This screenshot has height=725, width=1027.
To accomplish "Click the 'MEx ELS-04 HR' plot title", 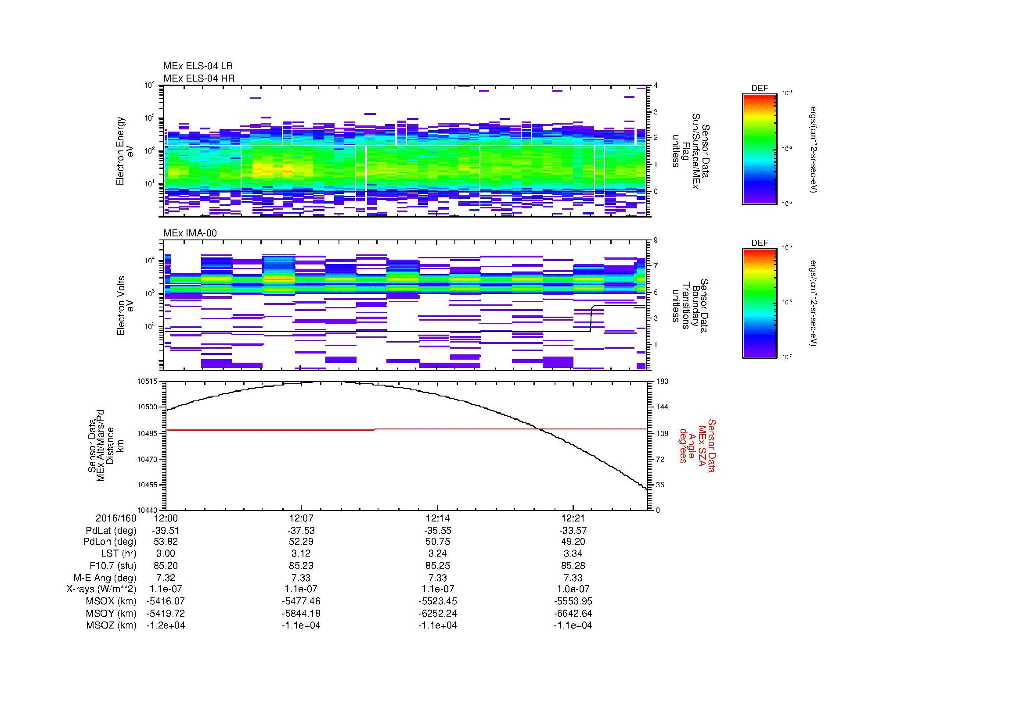I will 199,78.
